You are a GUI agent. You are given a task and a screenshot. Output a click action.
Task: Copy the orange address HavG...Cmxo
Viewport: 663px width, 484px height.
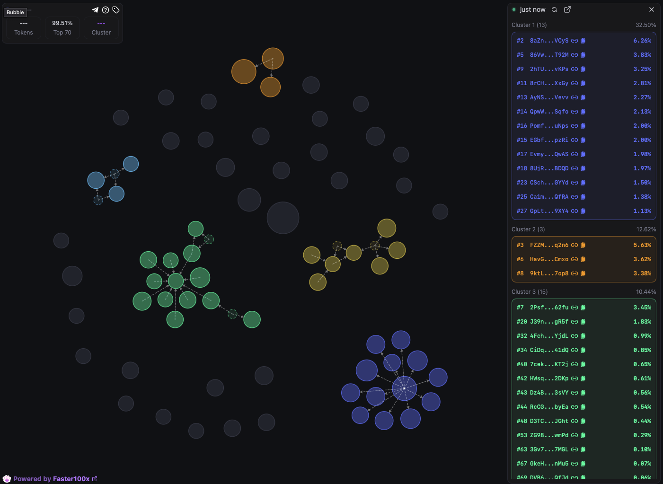[x=583, y=259]
